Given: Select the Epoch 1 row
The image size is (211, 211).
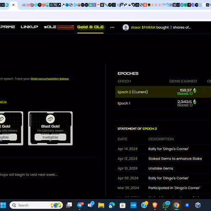Looking at the screenshot, I should pos(163,103).
